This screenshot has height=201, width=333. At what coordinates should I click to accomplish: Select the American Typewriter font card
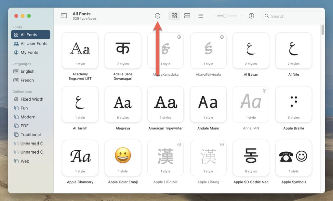[x=166, y=104]
